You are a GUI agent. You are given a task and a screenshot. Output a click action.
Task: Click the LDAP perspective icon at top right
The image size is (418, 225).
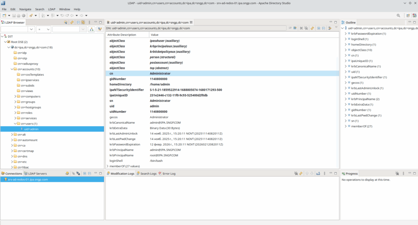point(414,16)
